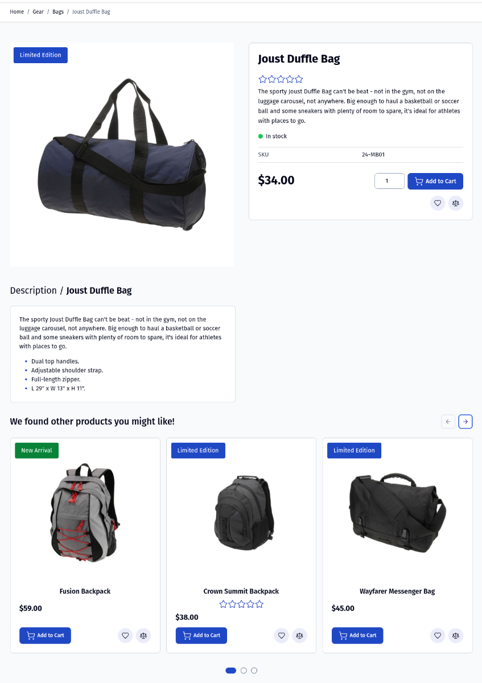Go to previous carousel slide arrow
The width and height of the screenshot is (482, 683).
[448, 422]
